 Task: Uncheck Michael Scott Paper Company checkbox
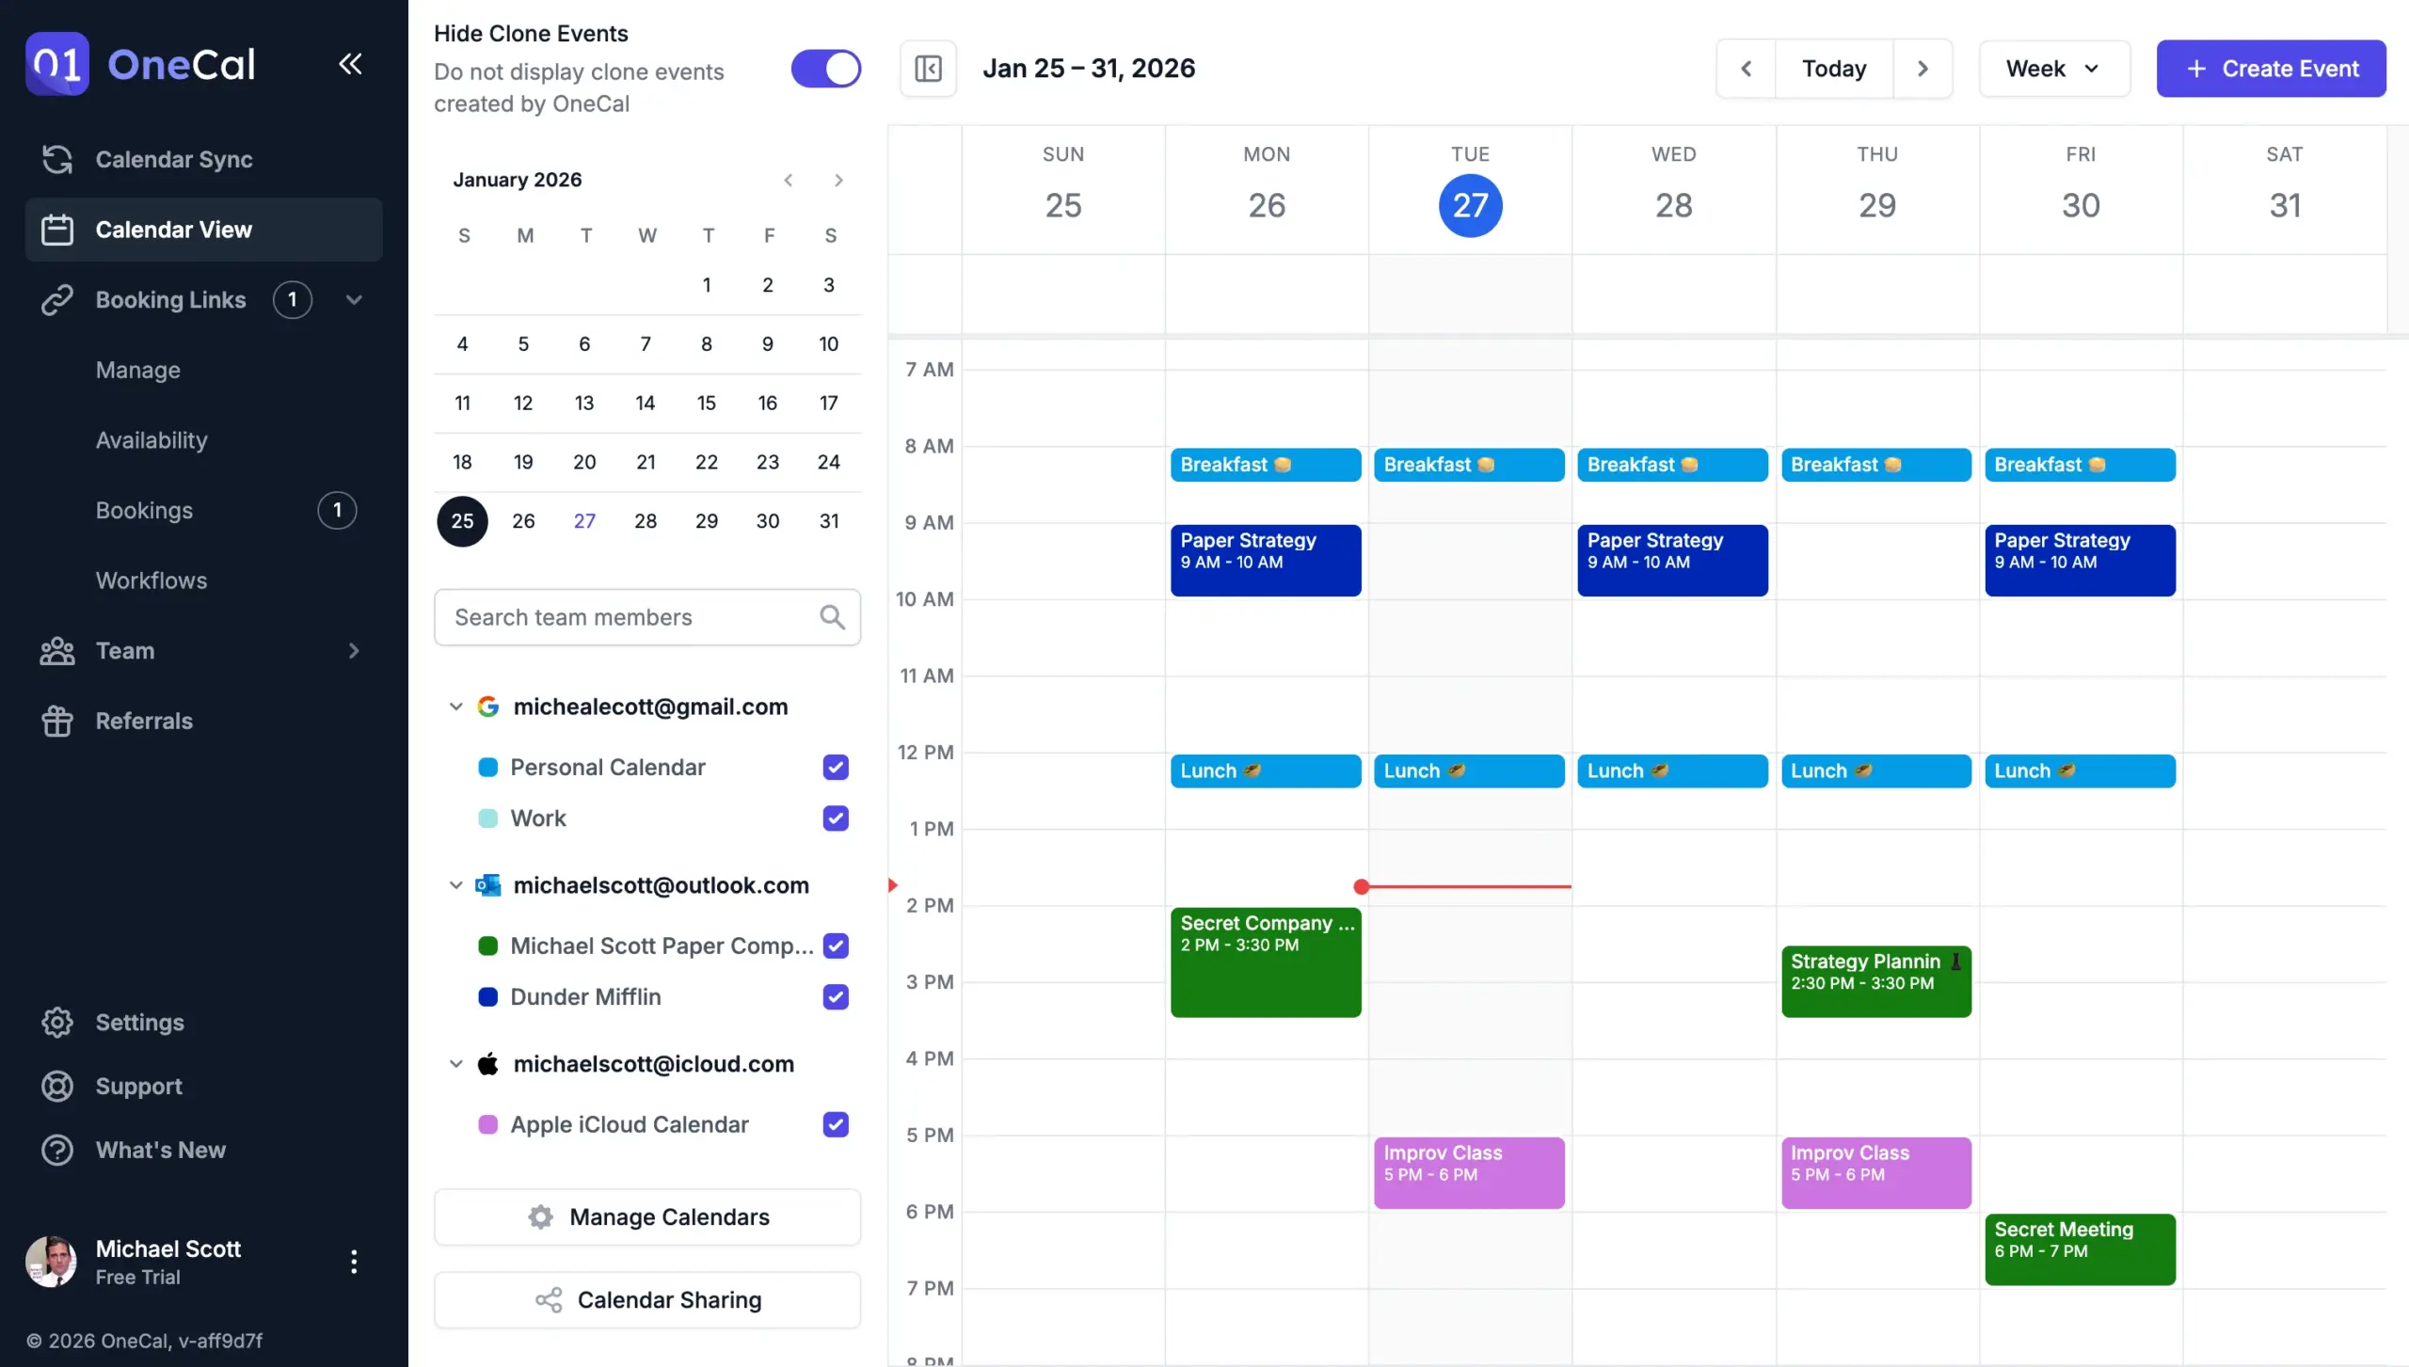pos(836,946)
